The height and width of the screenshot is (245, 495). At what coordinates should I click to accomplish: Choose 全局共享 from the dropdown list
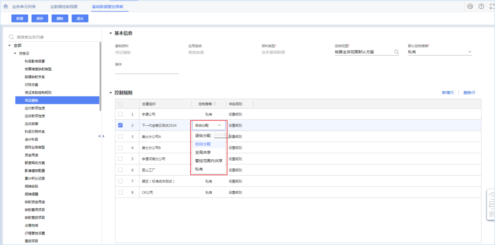(209, 152)
